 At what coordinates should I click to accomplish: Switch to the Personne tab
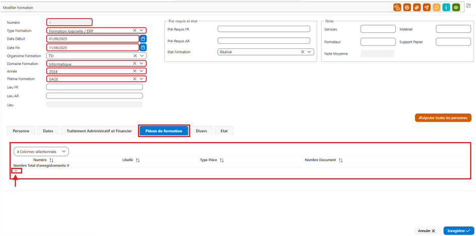21,131
